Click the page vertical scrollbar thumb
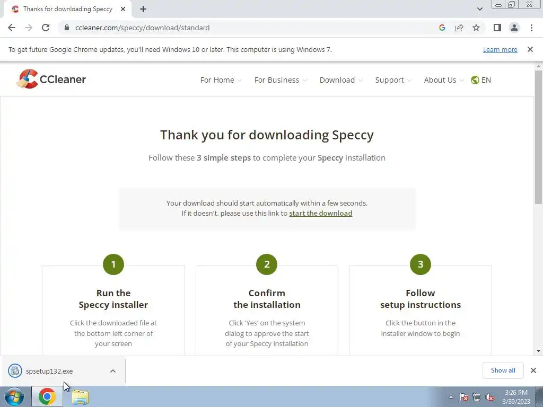 click(539, 137)
